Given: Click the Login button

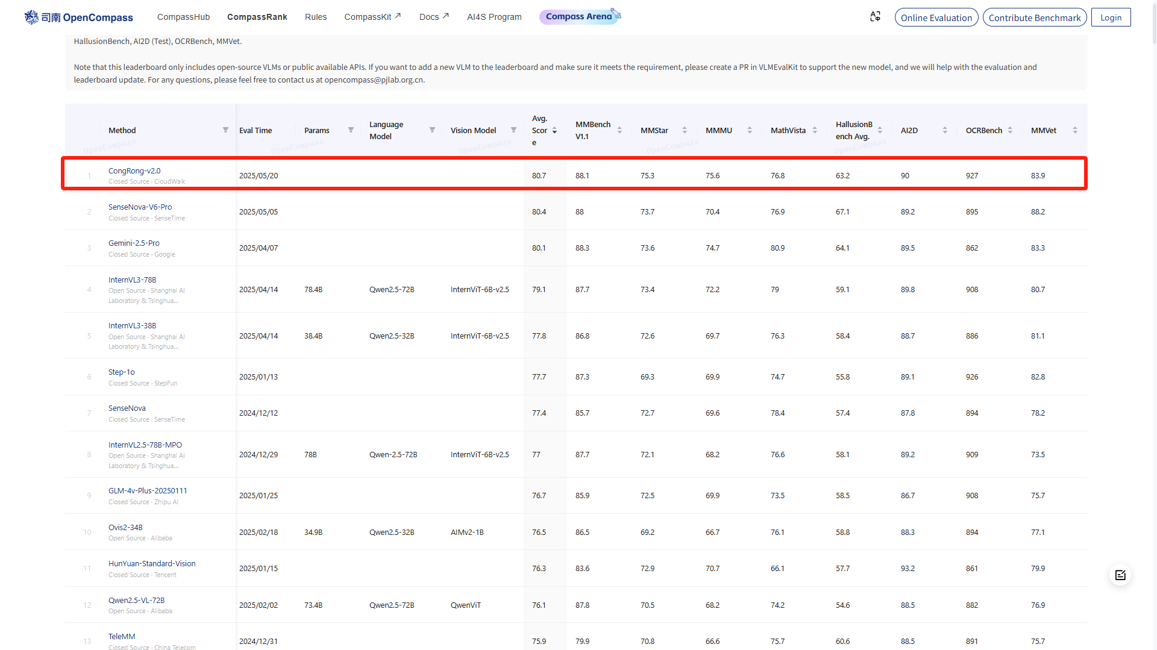Looking at the screenshot, I should (1111, 17).
